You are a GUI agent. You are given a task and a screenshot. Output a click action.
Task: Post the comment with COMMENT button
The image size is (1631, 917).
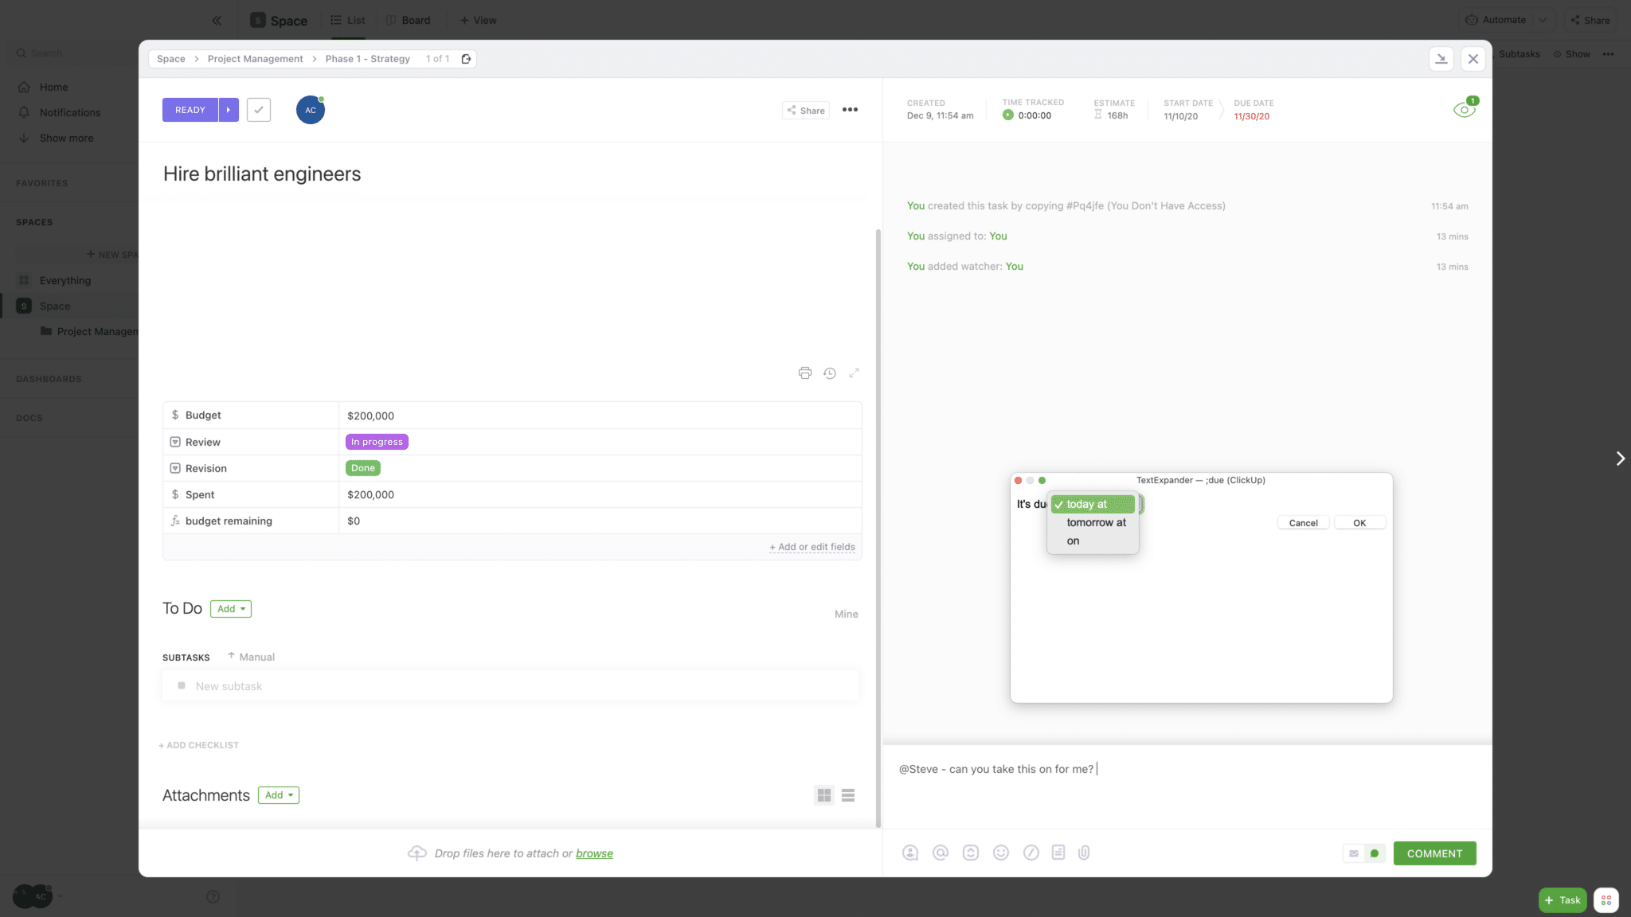pos(1434,853)
